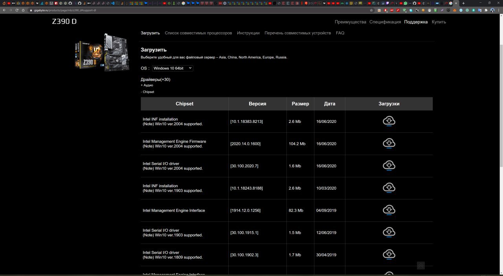
Task: Open the Купить product tab
Action: [x=439, y=22]
